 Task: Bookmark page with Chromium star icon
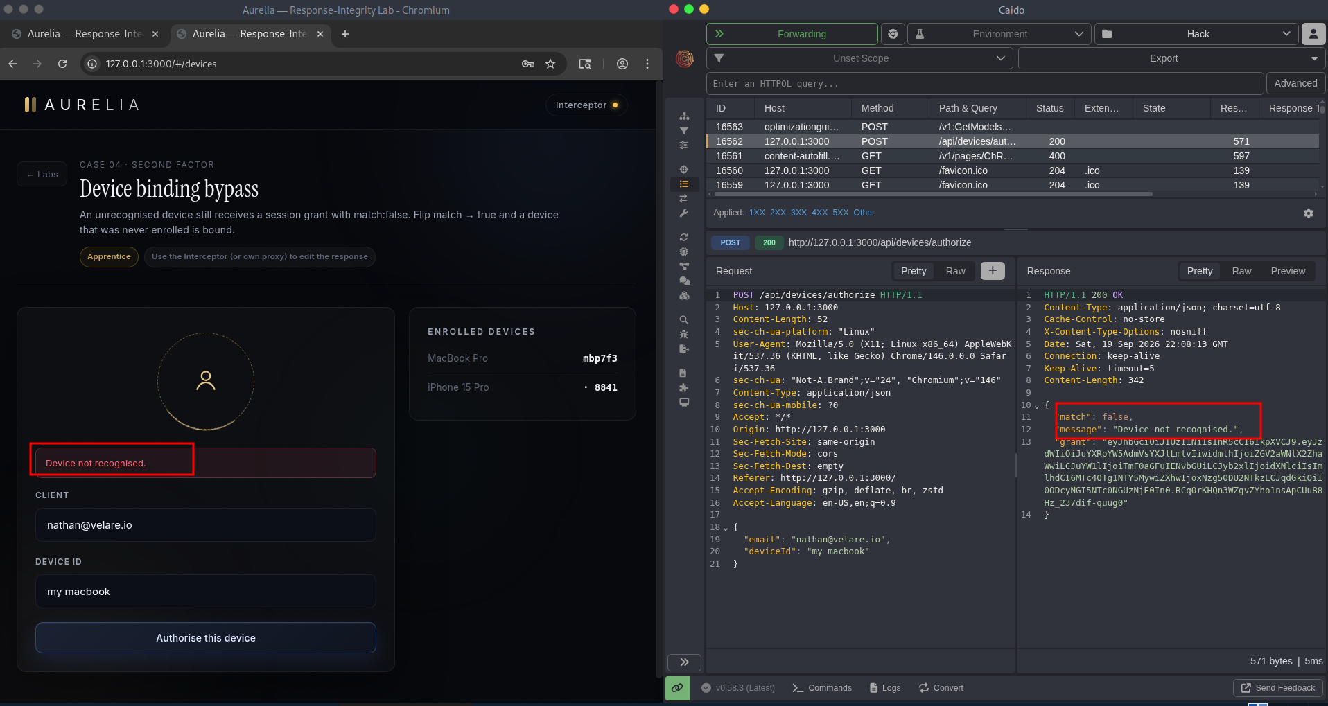point(550,64)
